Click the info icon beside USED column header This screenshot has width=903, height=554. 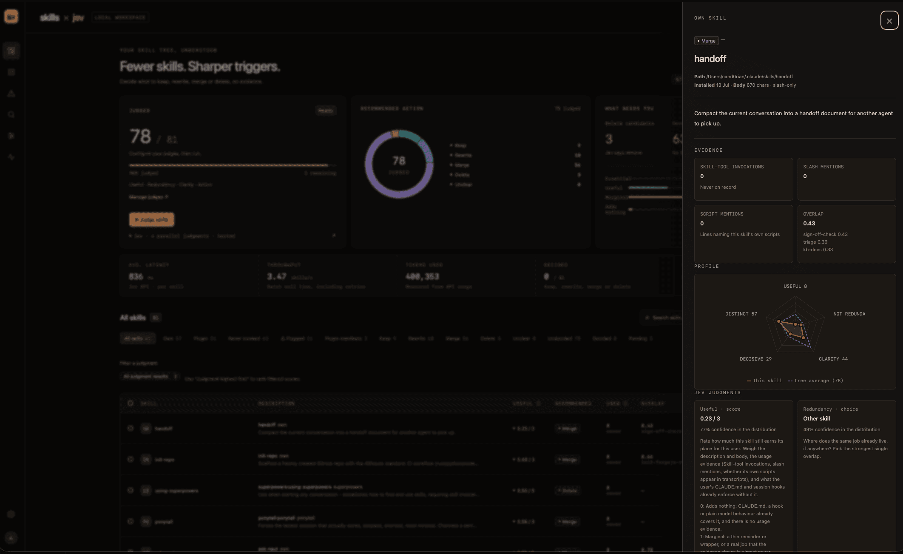(x=625, y=403)
